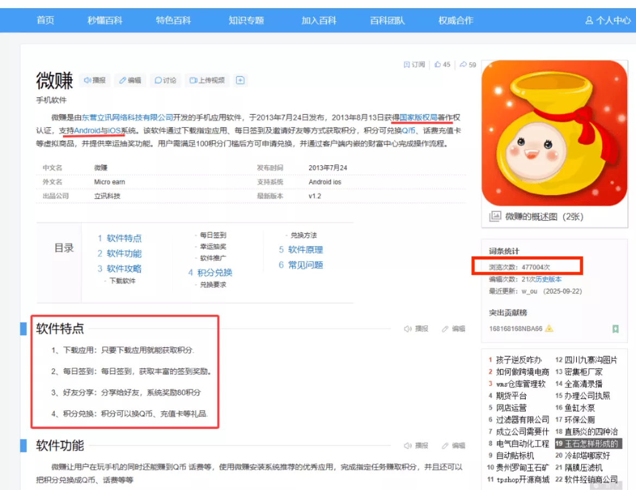Viewport: 636px width, 490px height.
Task: Jump to 兑换要求 subsection
Action: coord(213,285)
